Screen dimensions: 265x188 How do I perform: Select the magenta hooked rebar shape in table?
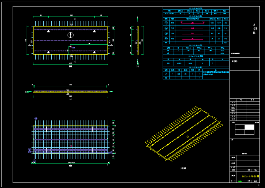[192, 23]
